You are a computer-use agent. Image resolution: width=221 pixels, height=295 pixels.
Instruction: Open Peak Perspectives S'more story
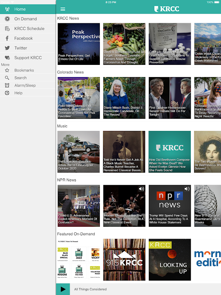[x=79, y=44]
